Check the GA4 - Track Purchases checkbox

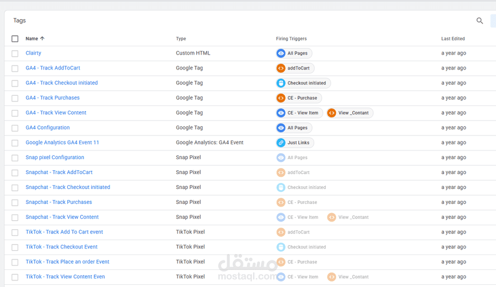(x=15, y=98)
